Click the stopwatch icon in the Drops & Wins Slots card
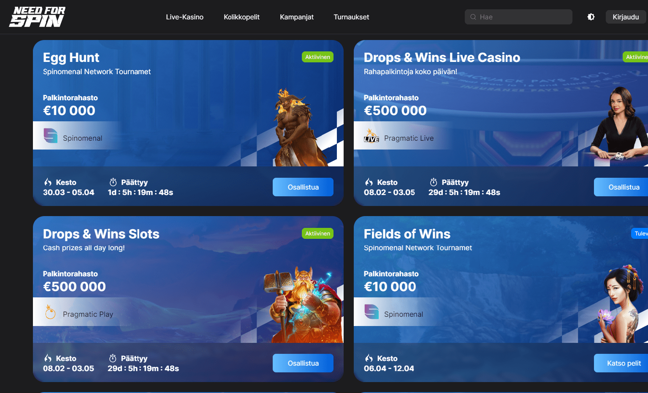Viewport: 648px width, 393px height. (x=113, y=358)
